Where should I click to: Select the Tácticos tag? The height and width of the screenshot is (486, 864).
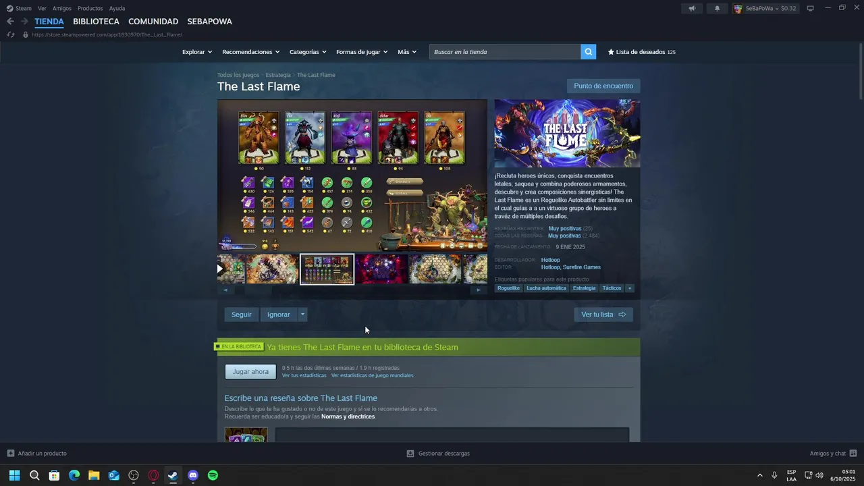tap(612, 288)
